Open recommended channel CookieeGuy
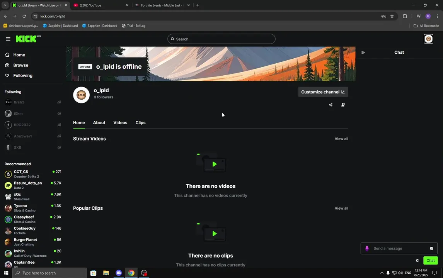The height and width of the screenshot is (278, 443). tap(33, 231)
